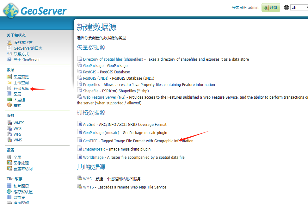Select the GeoPackage vector data source link
The image size is (308, 204).
[x=93, y=66]
